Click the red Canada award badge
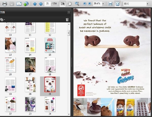Image resolution: width=152 pixels, height=117 pixels. (x=81, y=90)
